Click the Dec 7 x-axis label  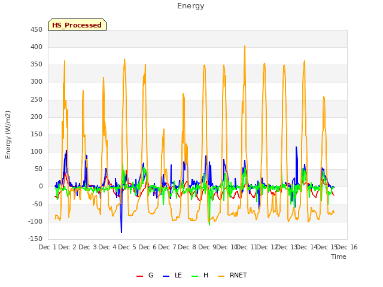[167, 247]
